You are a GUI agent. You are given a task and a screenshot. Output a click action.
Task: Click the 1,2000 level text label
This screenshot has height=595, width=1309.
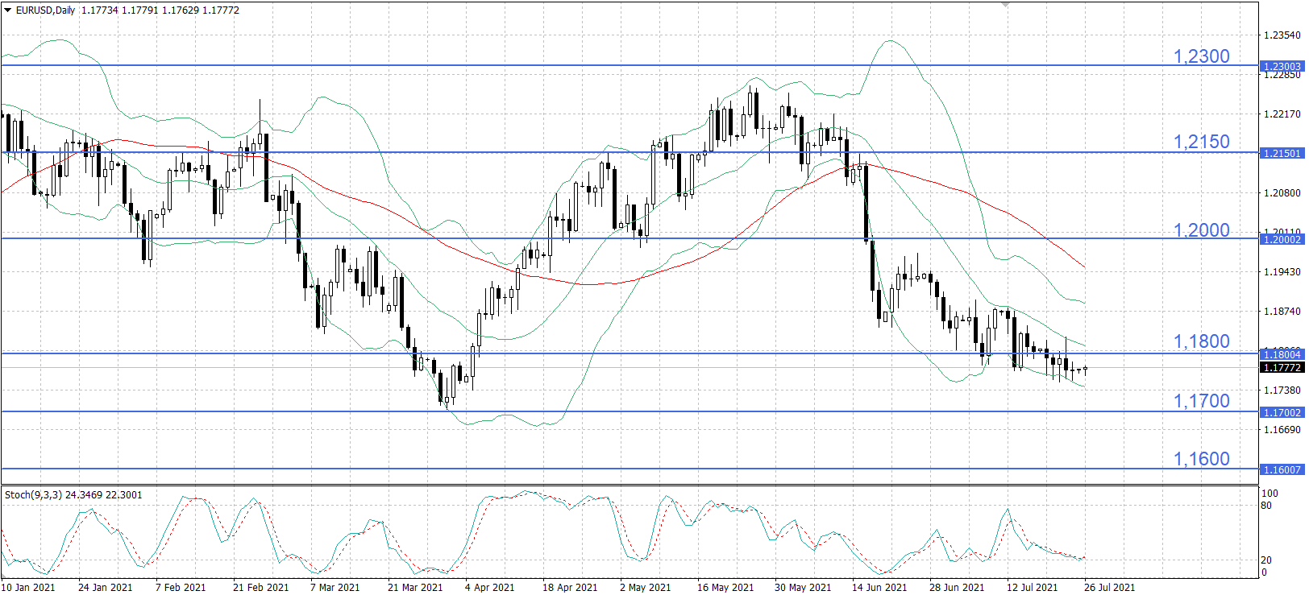[x=1201, y=230]
